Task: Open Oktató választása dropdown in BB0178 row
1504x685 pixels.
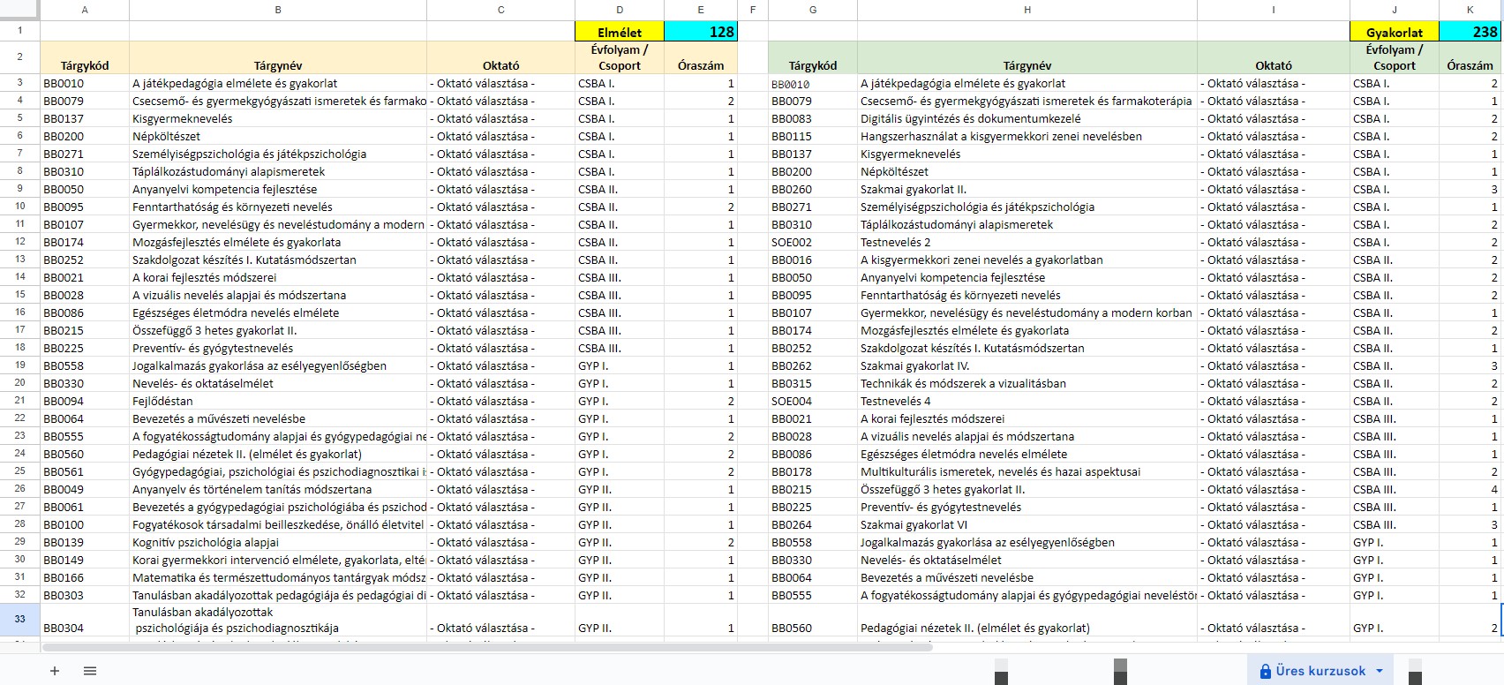Action: point(1274,471)
